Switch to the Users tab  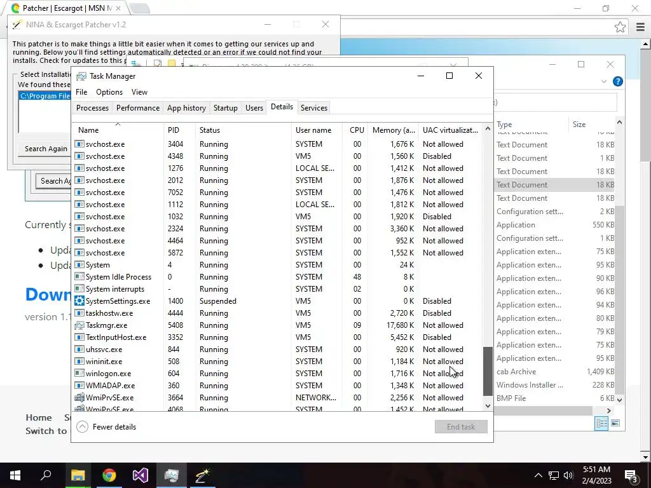254,108
